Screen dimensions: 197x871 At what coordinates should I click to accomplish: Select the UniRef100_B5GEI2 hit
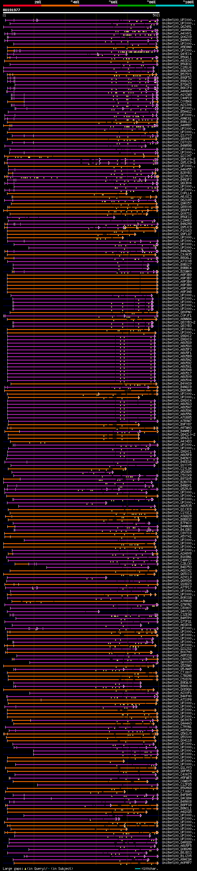click(x=176, y=217)
